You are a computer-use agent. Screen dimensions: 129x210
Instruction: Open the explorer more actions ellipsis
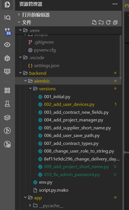click(x=115, y=4)
